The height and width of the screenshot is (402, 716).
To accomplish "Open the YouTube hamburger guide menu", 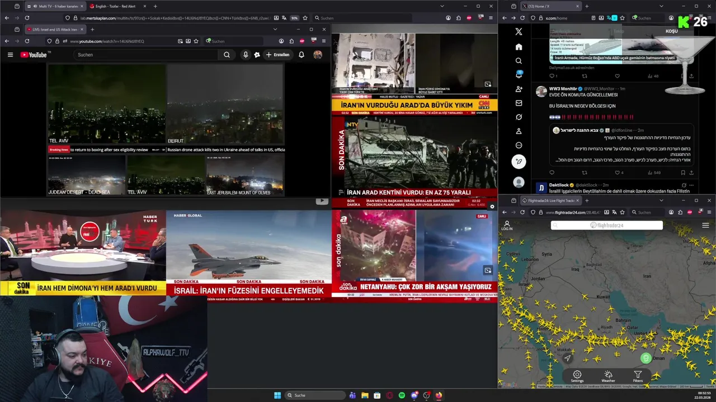I will coord(10,55).
